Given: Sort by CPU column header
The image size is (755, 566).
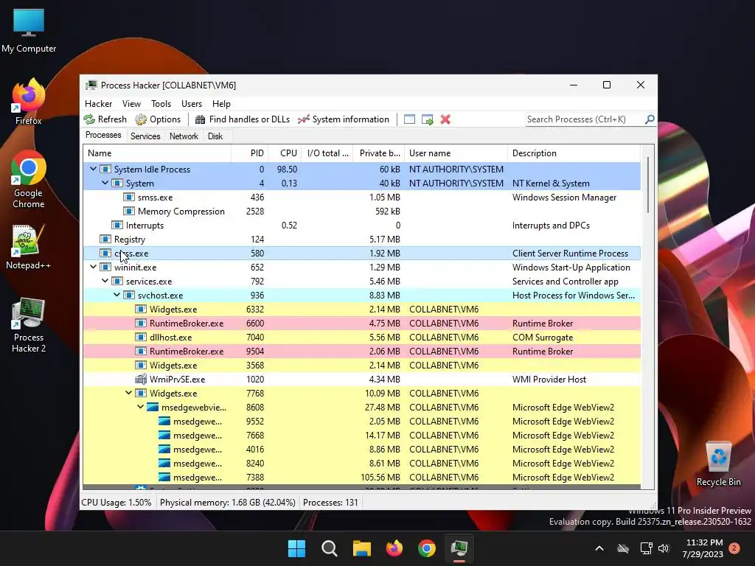Looking at the screenshot, I should tap(285, 153).
